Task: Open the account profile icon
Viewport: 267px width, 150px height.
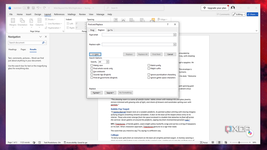Action: pyautogui.click(x=233, y=8)
